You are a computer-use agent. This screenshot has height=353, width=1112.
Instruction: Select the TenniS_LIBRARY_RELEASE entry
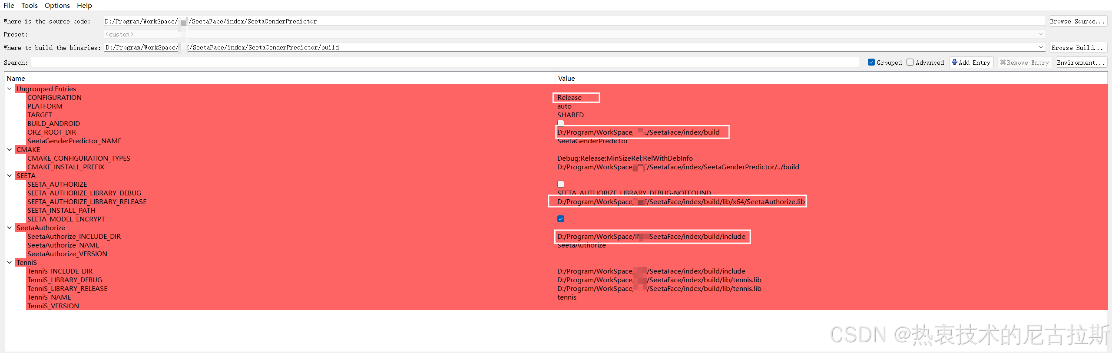(67, 288)
